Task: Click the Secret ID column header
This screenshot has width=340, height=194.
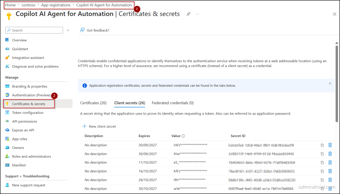Action: point(238,136)
